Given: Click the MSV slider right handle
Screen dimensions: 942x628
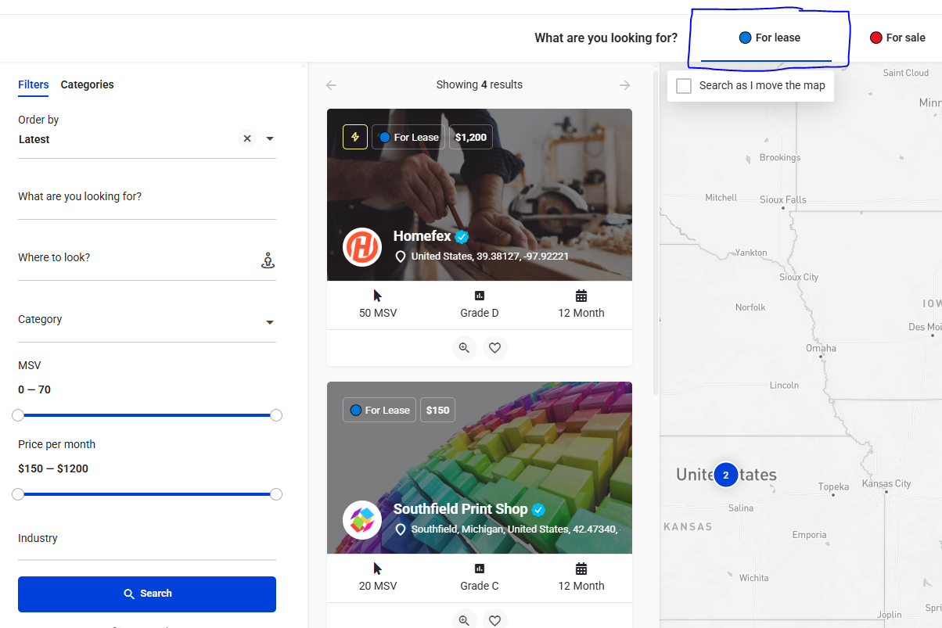Looking at the screenshot, I should 276,415.
